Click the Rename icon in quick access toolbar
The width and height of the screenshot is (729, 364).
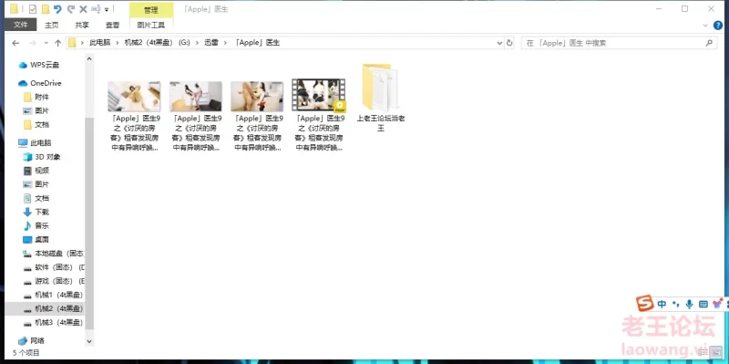coord(96,9)
